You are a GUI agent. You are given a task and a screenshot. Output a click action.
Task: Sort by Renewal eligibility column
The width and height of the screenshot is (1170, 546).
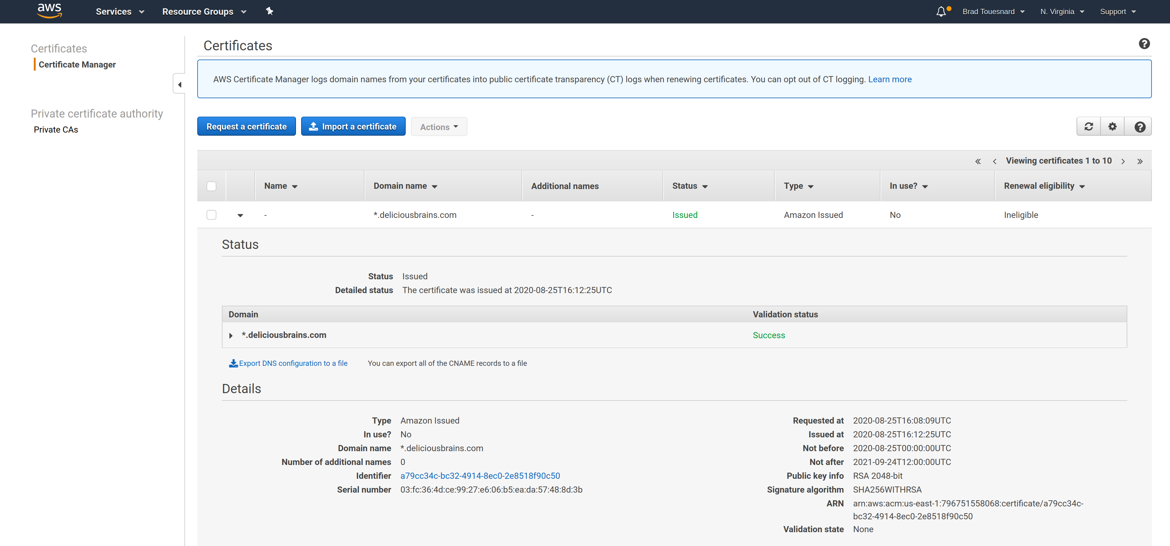(1044, 186)
